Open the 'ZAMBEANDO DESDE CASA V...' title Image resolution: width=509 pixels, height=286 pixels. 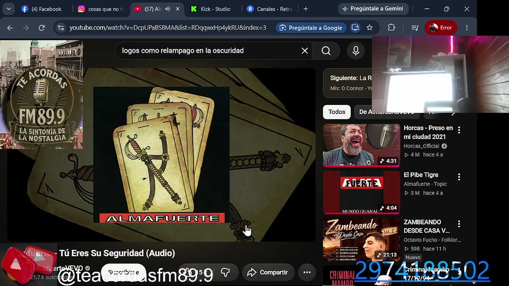[x=427, y=226]
